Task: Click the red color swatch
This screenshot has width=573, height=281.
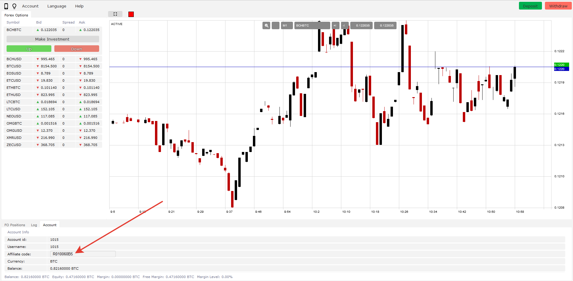Action: 131,14
